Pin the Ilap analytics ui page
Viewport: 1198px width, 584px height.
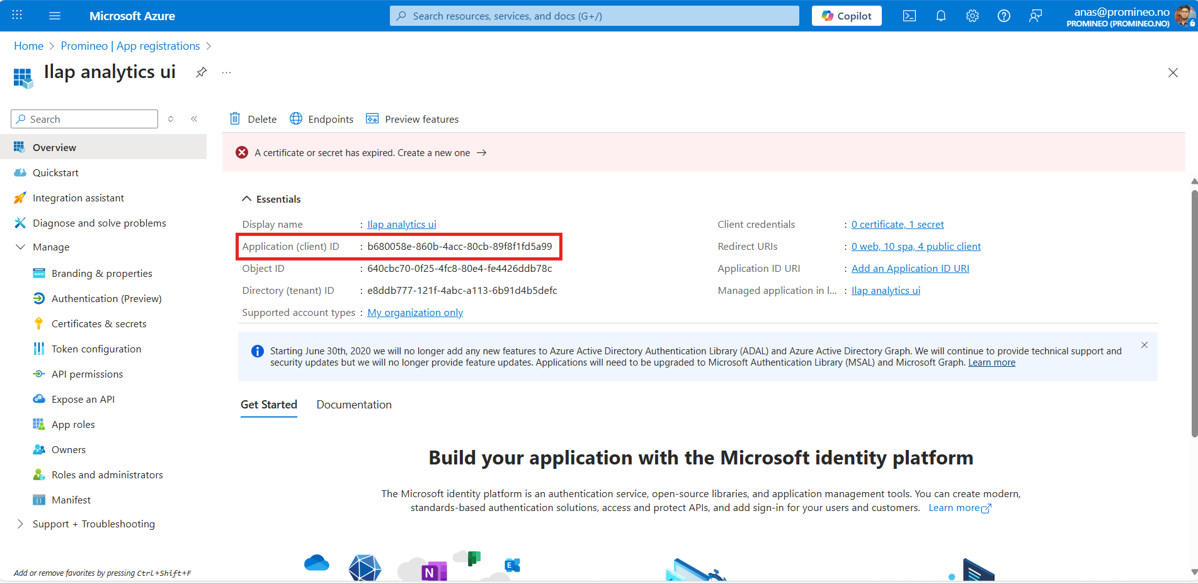(x=201, y=72)
